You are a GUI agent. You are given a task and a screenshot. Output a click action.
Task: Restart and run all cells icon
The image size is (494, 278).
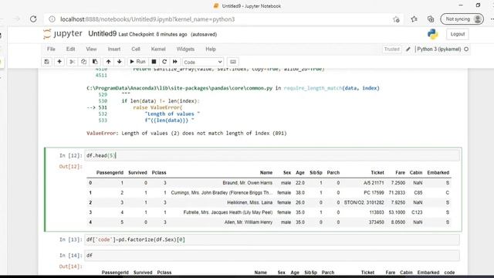[175, 62]
